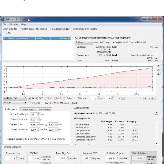Viewport: 164px width, 164px height.
Task: Enable the Drive checkbox
Action: (x=65, y=98)
